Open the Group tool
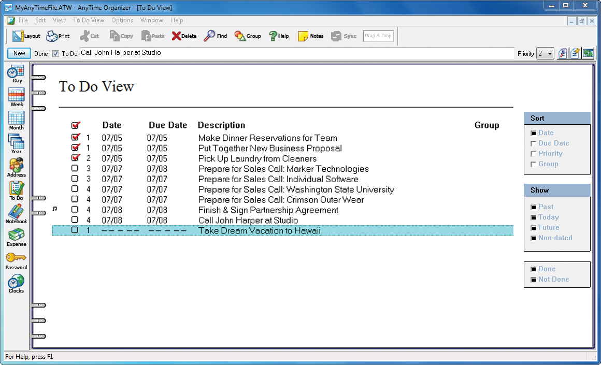Screen dimensions: 601x365 click(248, 36)
